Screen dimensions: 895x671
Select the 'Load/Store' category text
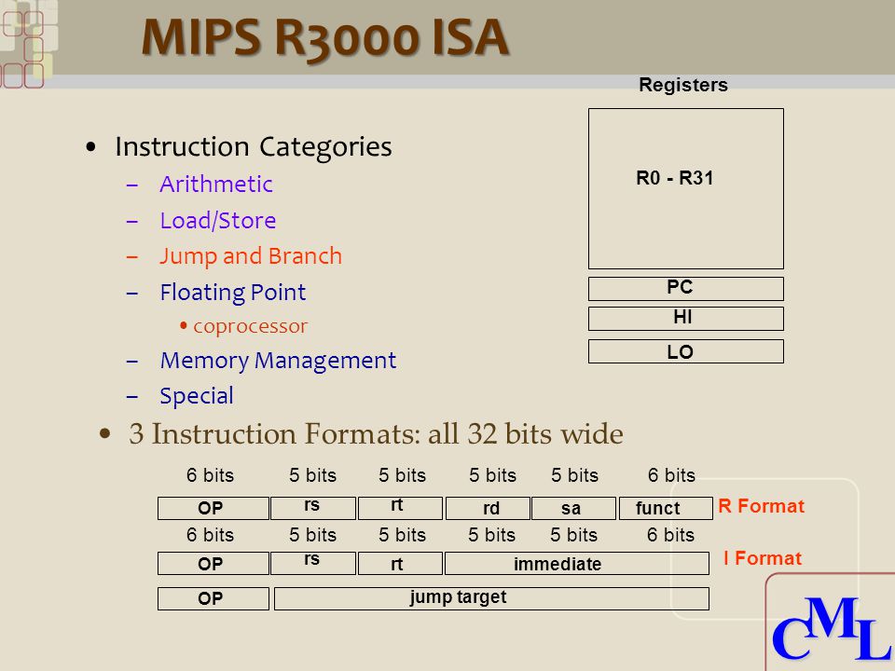coord(218,220)
